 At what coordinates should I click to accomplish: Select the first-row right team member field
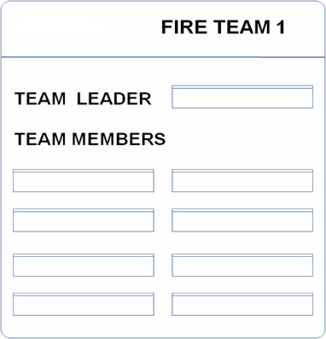point(242,181)
